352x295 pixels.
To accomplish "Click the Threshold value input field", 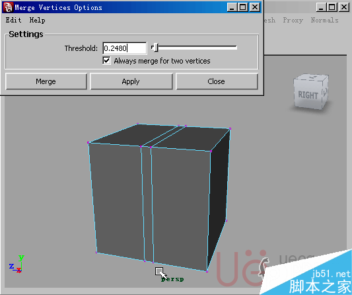I will [x=125, y=48].
